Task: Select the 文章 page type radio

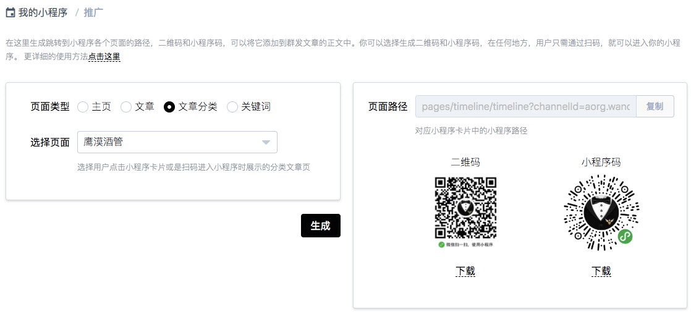Action: [126, 107]
